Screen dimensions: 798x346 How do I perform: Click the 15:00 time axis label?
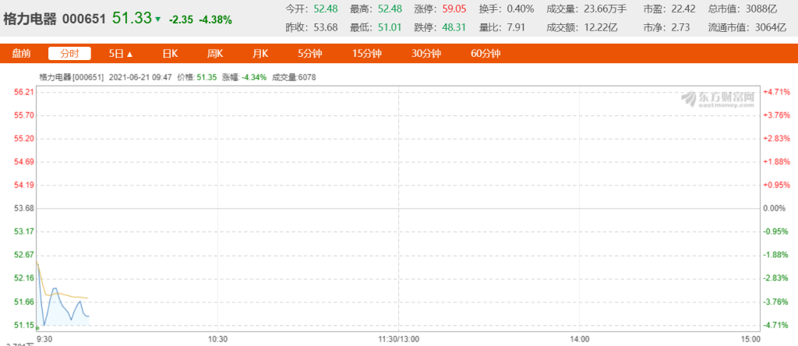[x=750, y=338]
